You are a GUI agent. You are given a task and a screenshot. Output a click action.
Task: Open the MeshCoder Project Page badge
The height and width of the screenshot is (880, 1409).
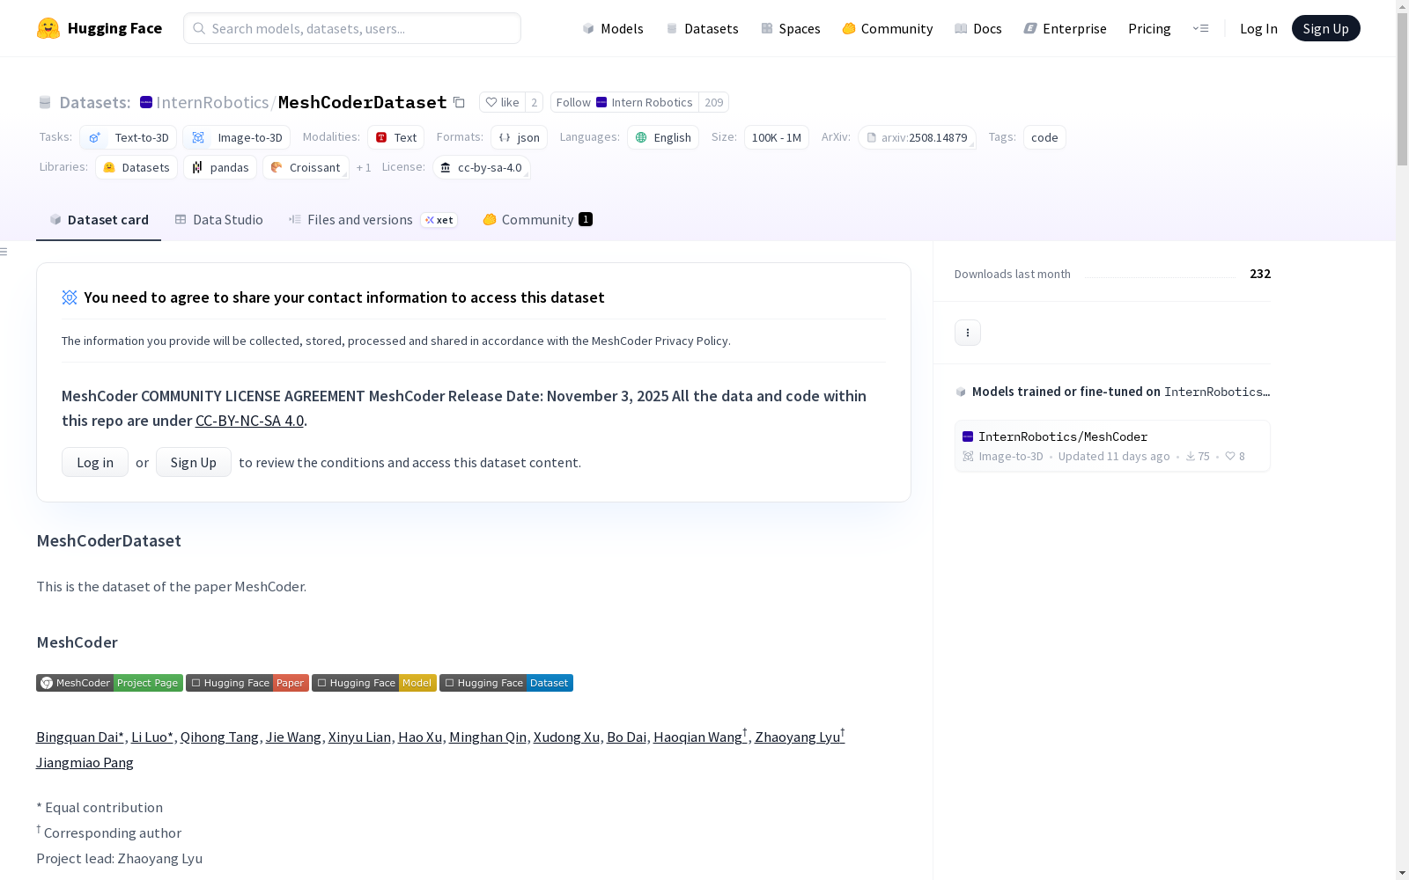coord(109,683)
